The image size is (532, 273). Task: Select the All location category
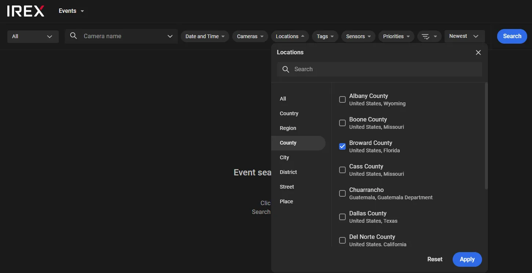pyautogui.click(x=298, y=99)
